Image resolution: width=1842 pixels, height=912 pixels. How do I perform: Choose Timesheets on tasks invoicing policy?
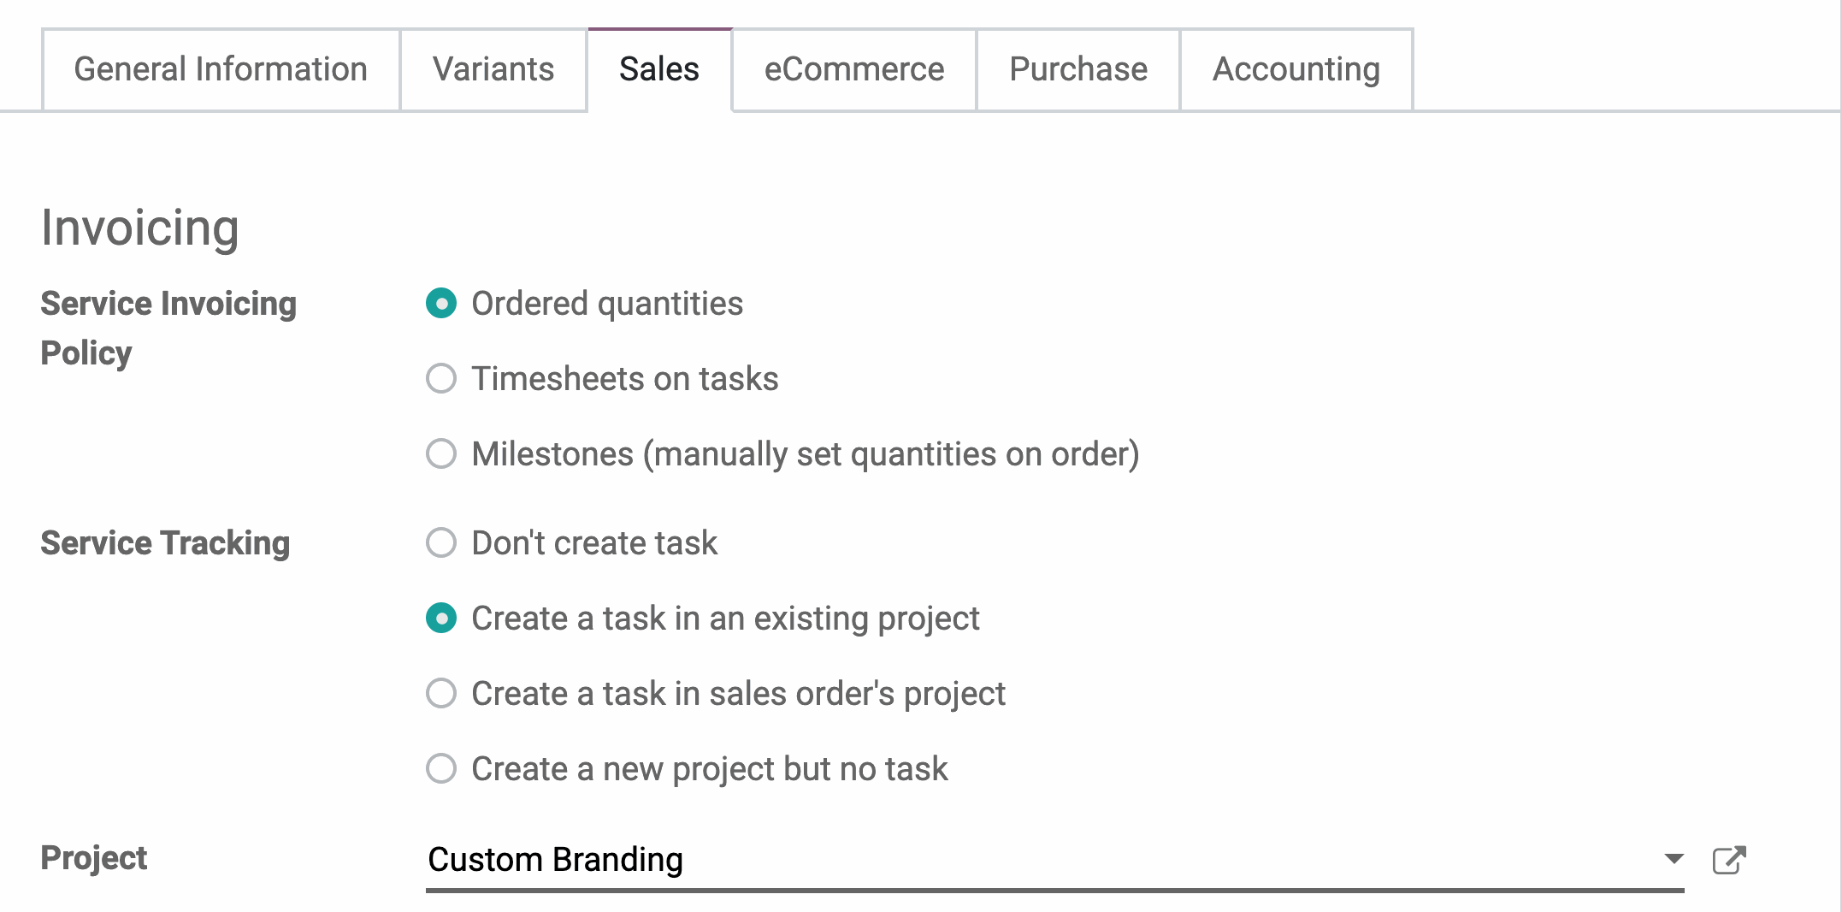[x=441, y=379]
